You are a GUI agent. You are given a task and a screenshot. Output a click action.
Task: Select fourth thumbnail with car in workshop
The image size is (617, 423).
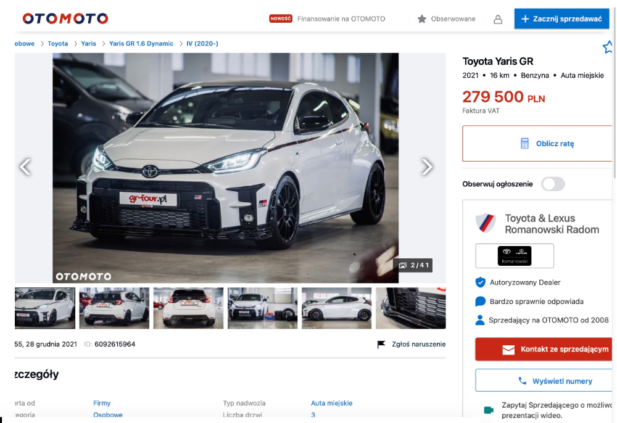[x=262, y=308]
